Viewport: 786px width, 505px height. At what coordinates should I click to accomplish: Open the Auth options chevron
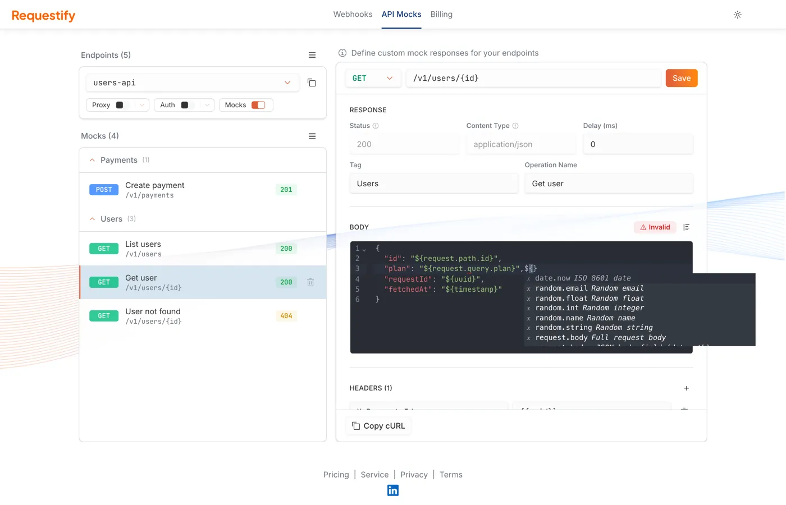(207, 105)
